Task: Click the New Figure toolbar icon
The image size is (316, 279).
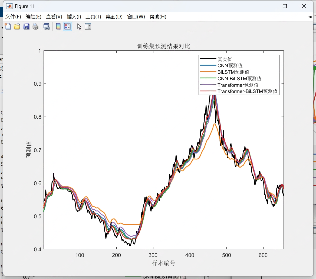Action: (8, 27)
